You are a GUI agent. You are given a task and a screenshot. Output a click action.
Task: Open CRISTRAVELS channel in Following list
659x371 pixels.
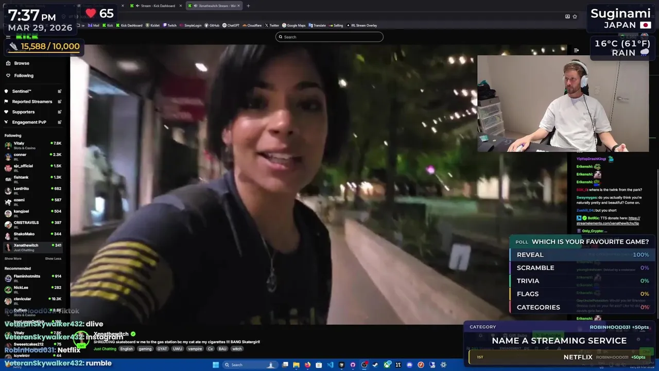(x=33, y=224)
